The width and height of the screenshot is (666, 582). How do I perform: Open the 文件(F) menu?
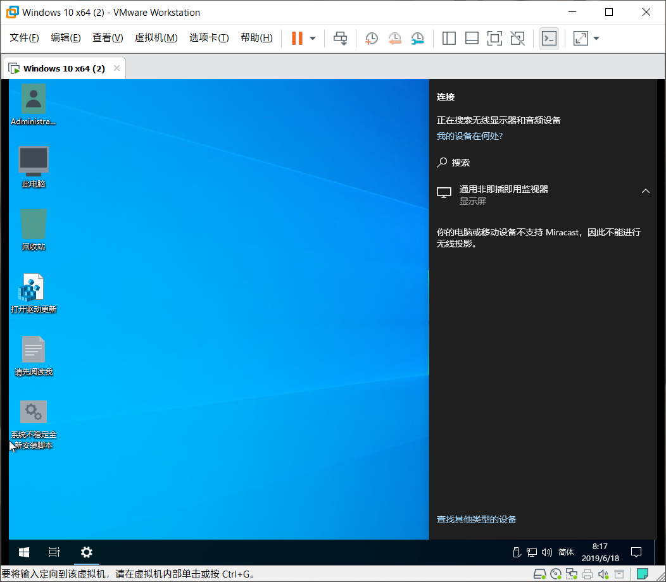pos(24,38)
